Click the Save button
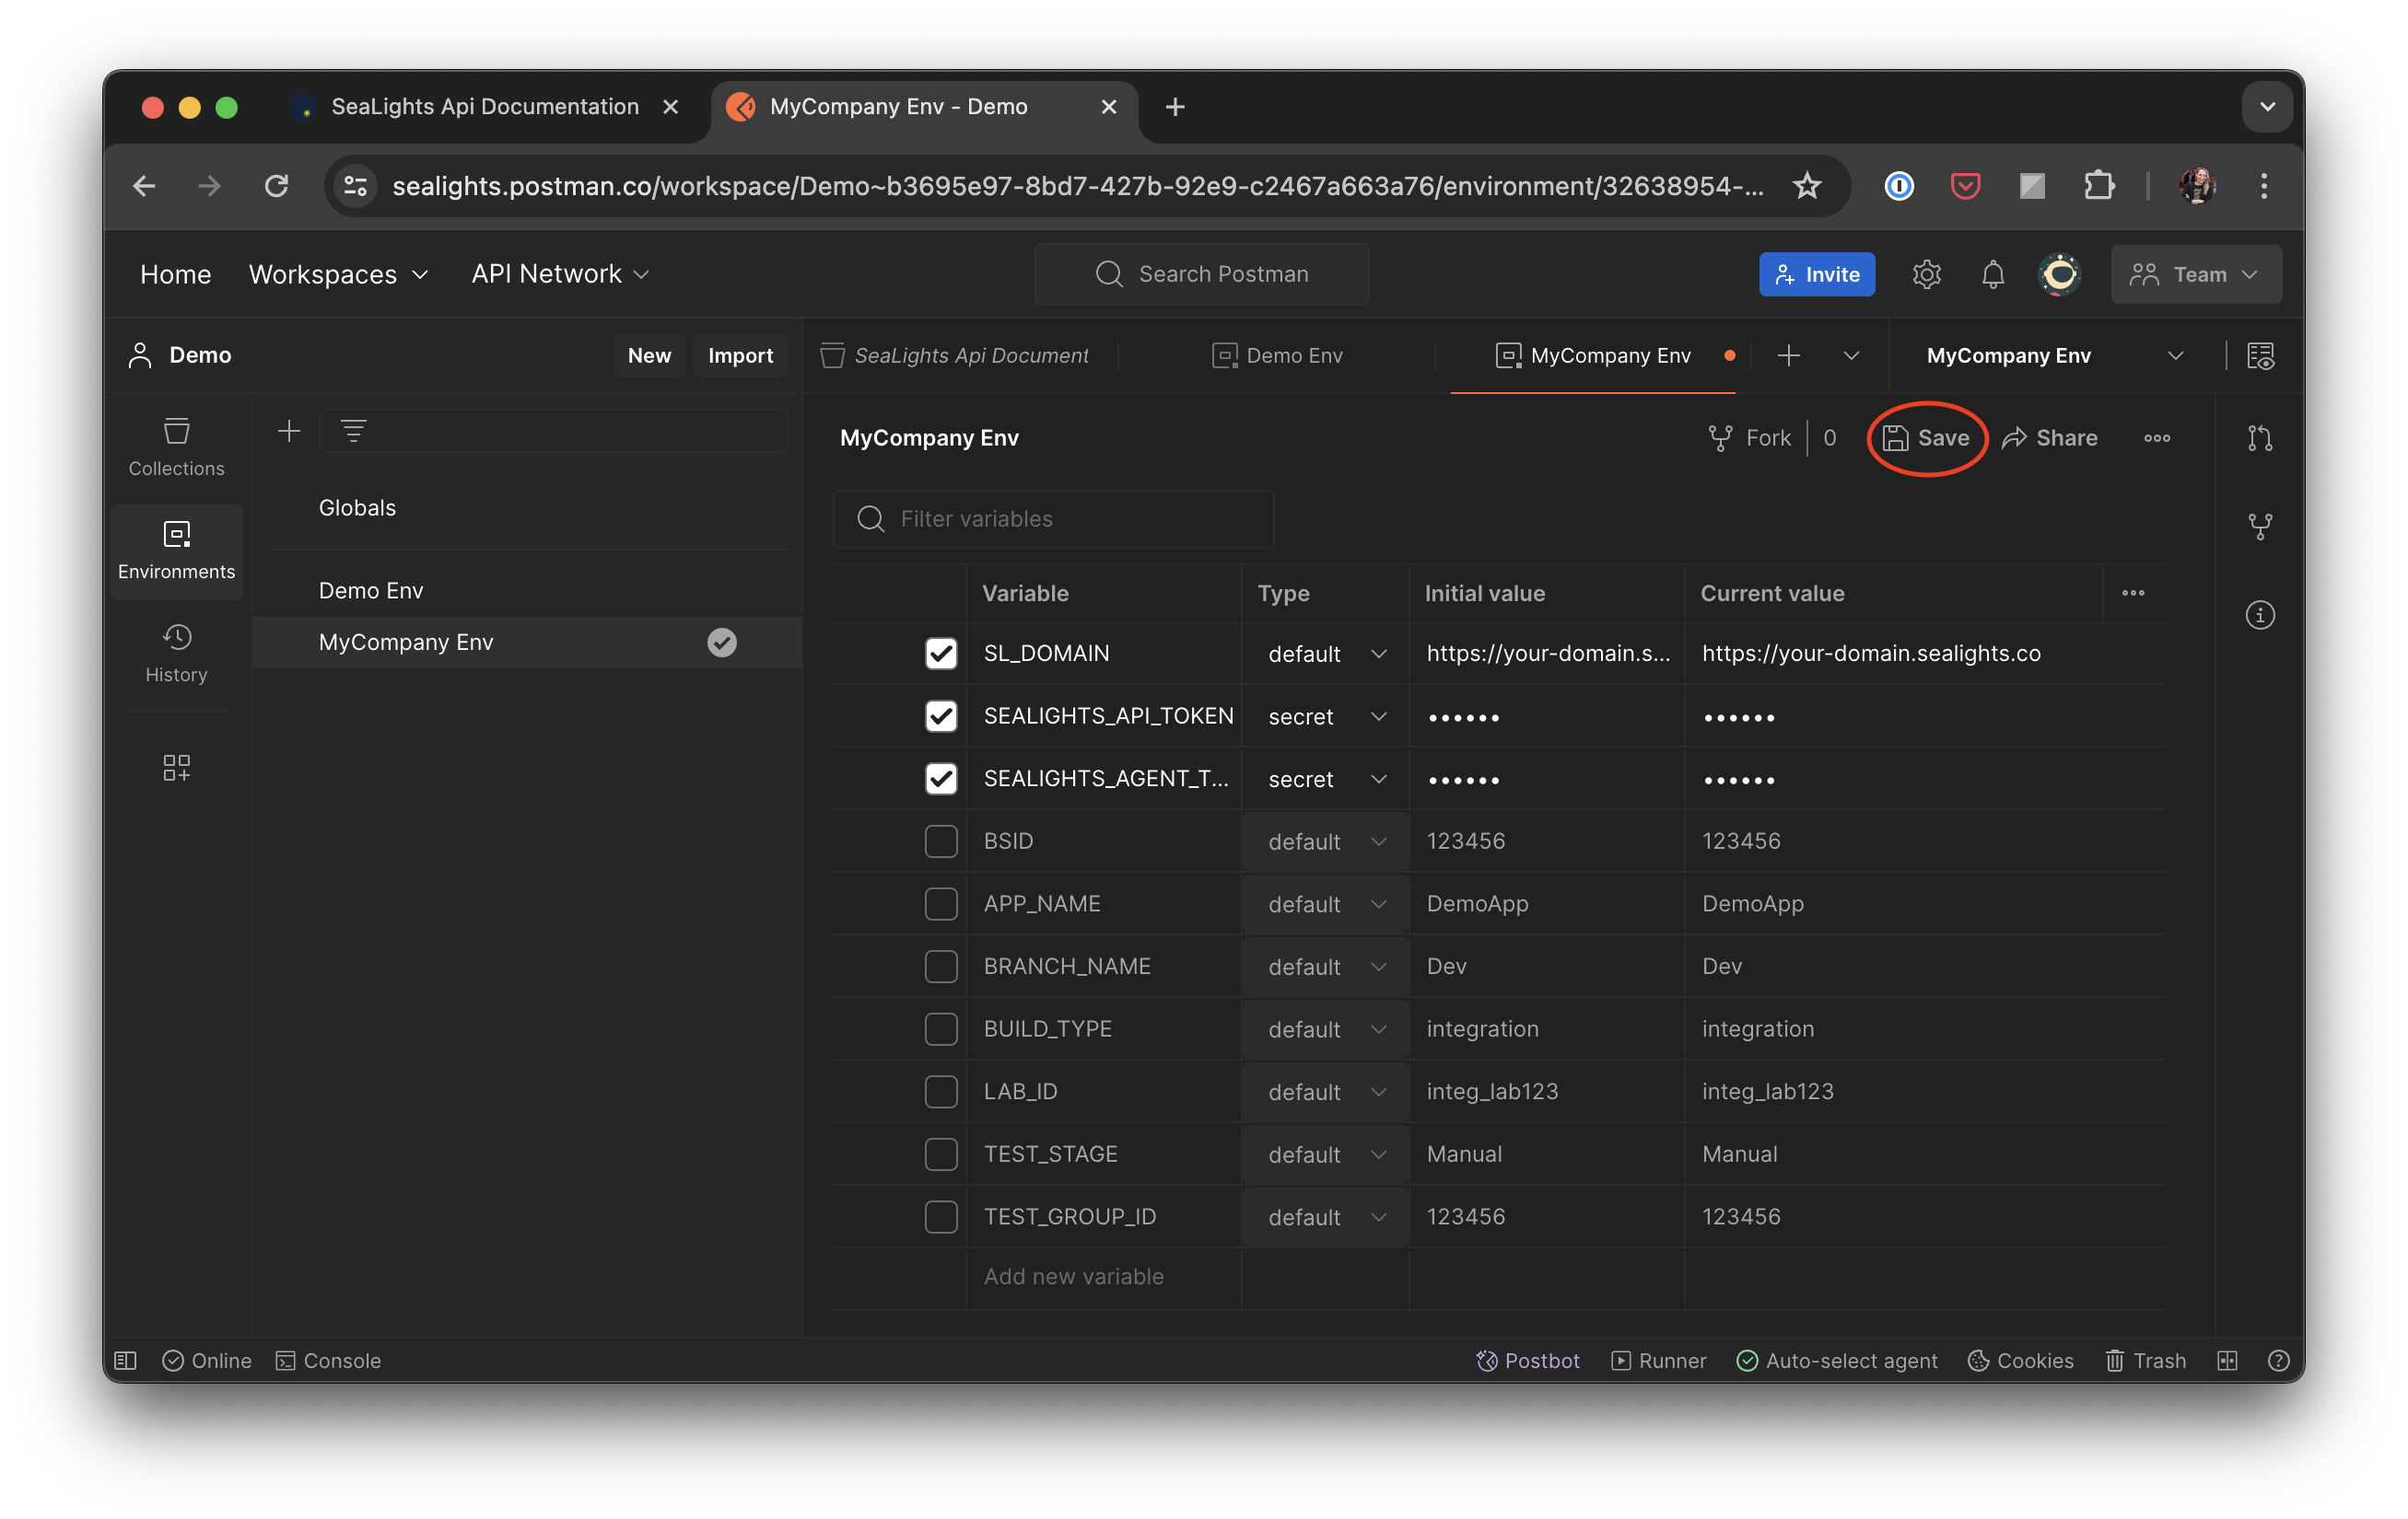2408x1519 pixels. tap(1926, 437)
